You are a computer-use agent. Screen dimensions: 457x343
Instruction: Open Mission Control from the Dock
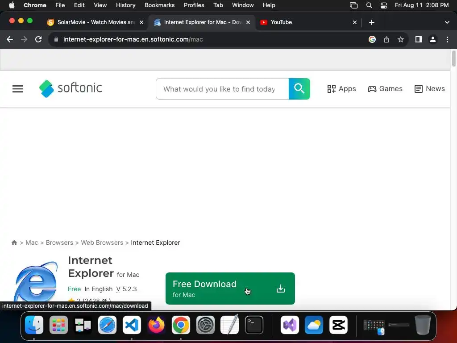(x=83, y=325)
